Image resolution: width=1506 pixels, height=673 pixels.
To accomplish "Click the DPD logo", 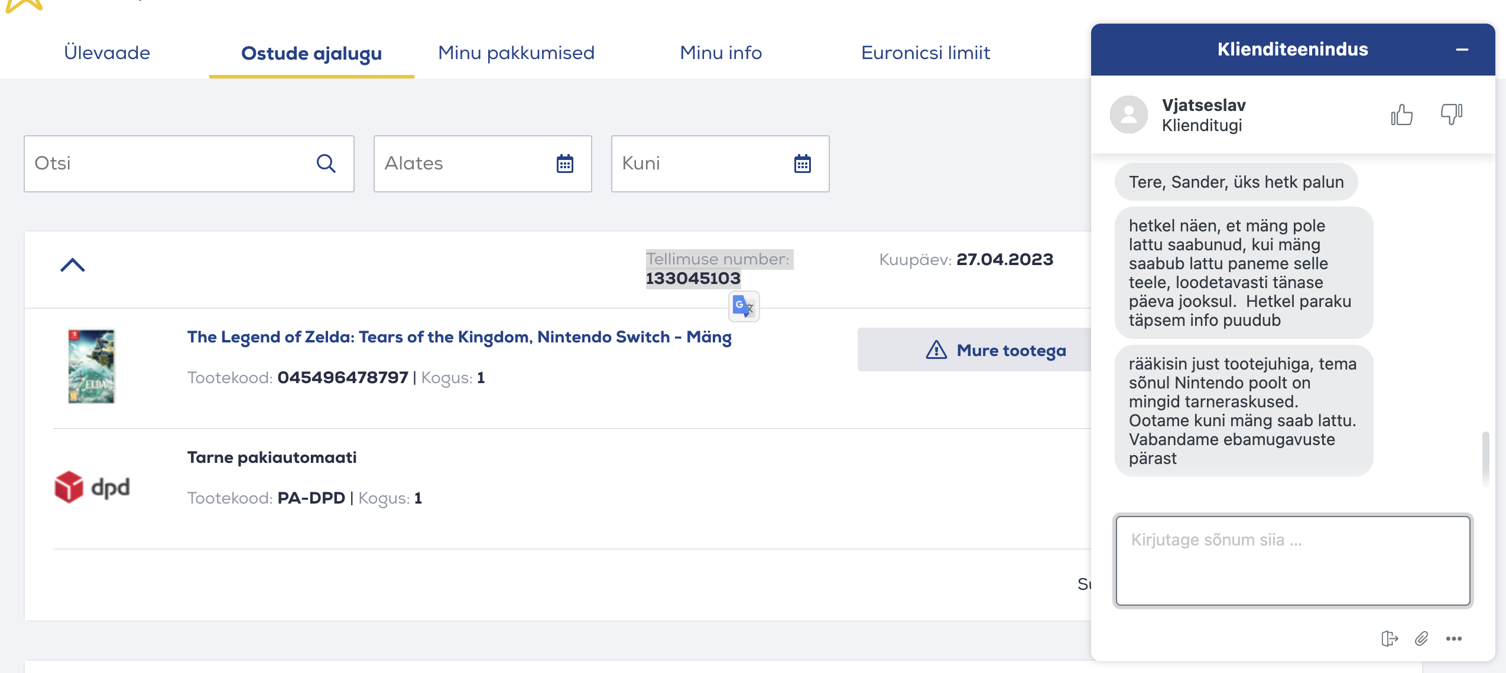I will click(x=92, y=487).
